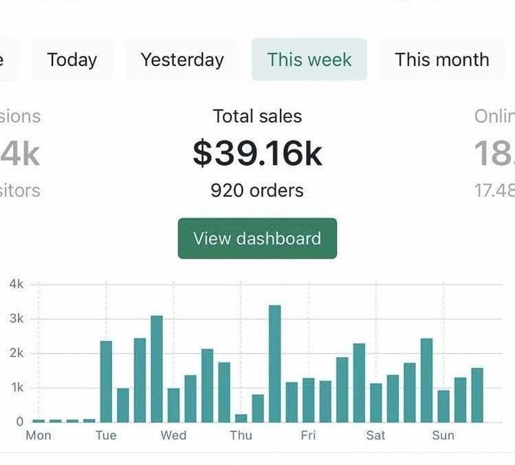Screen dimensions: 515x465
Task: Click the Sun label on the x-axis
Action: click(x=443, y=435)
